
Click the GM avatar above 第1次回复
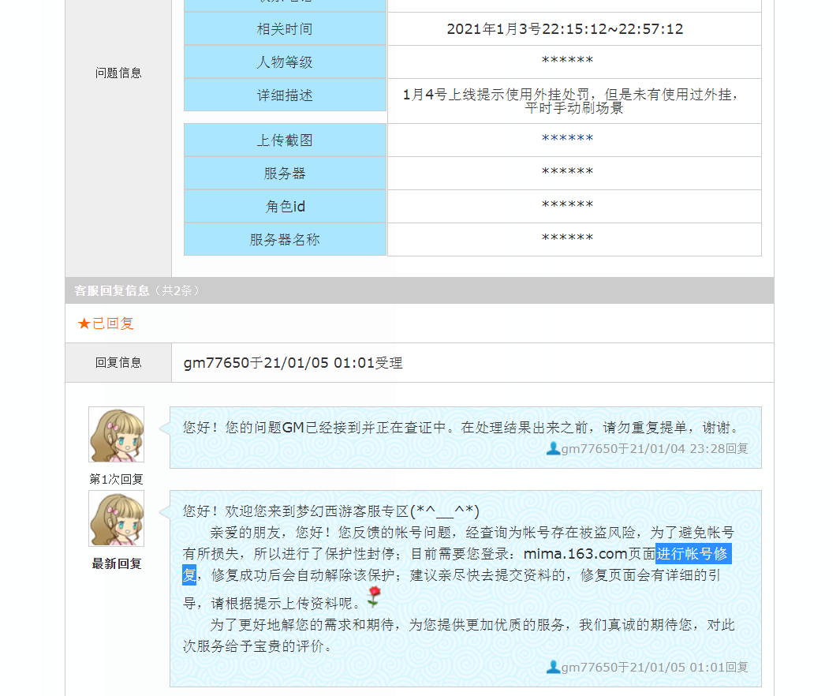(116, 435)
